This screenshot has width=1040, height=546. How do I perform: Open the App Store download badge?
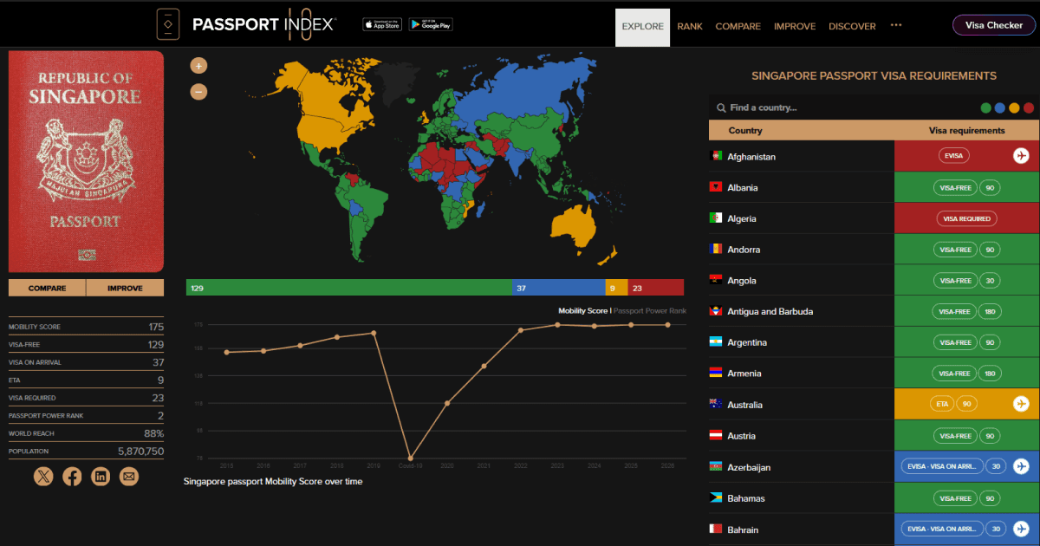[382, 24]
